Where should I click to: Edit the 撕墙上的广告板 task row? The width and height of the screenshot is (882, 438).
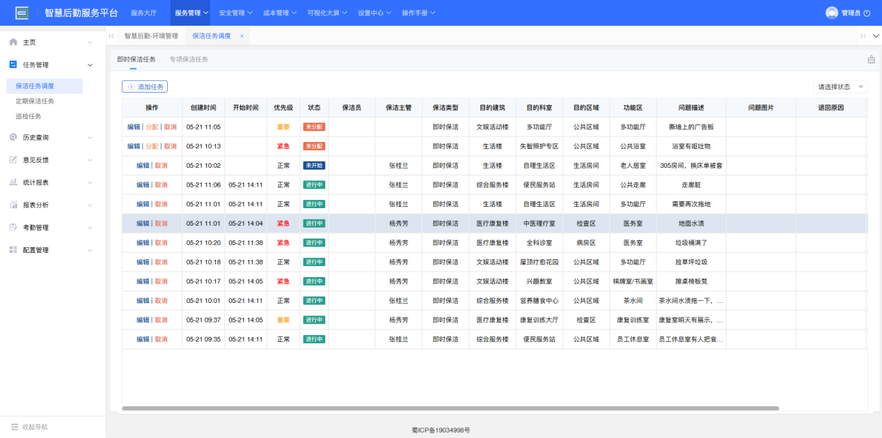[x=134, y=127]
